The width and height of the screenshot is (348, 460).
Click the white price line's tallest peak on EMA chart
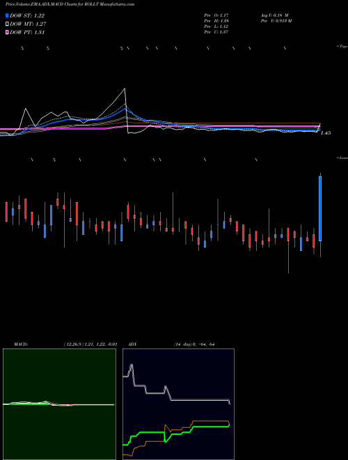click(x=125, y=89)
